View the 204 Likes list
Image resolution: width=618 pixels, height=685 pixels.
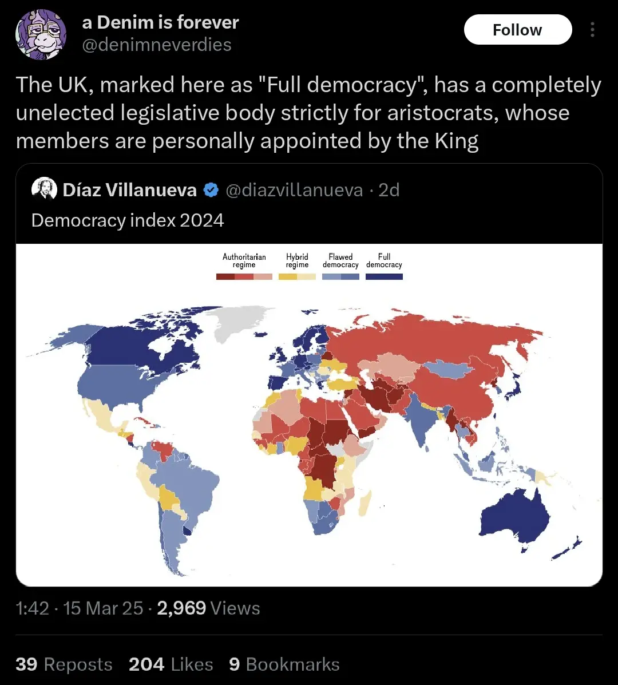click(171, 664)
